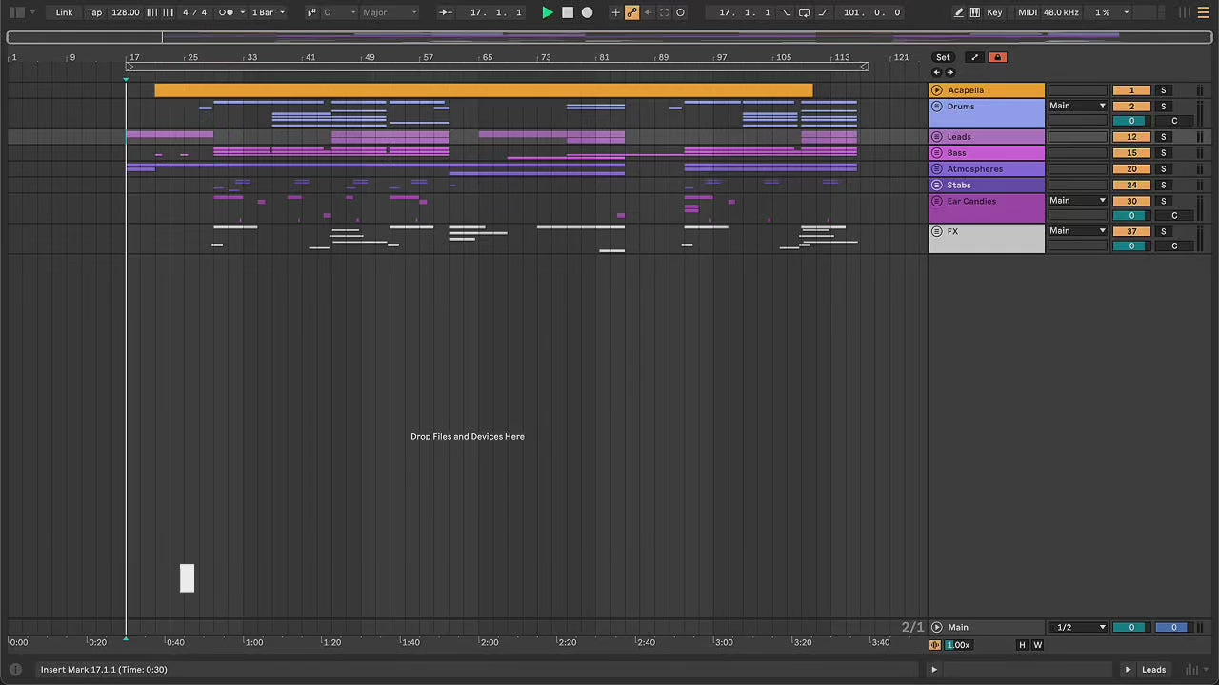Click the Set locator button

click(x=942, y=57)
